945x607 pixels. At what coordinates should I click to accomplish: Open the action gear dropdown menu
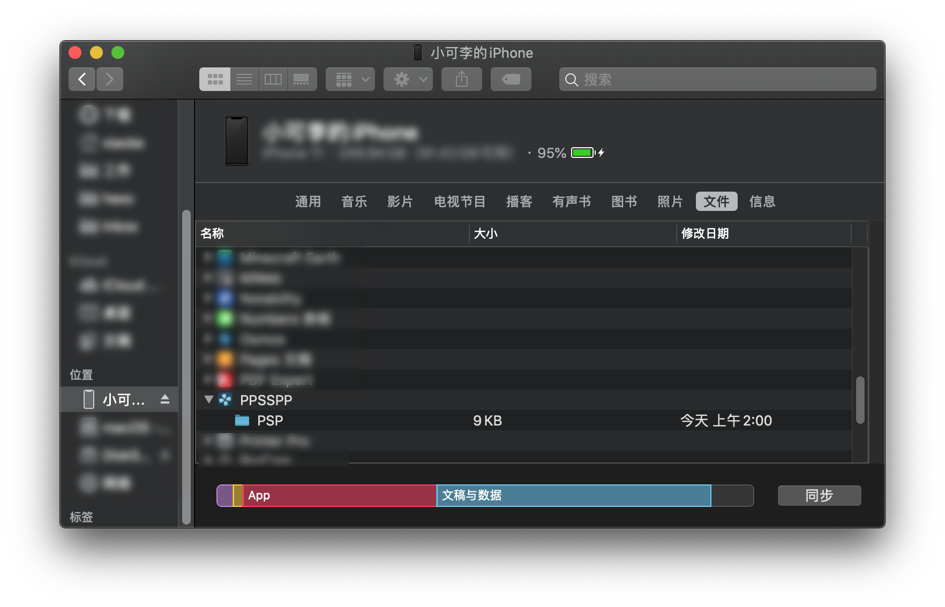408,79
